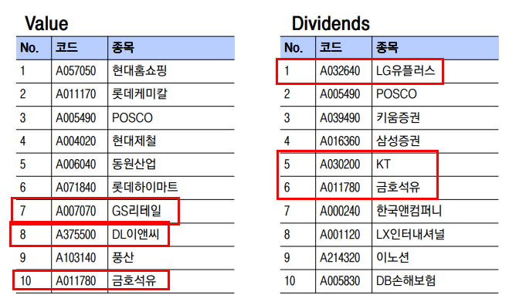Select the stock name 이노션
The width and height of the screenshot is (509, 295).
point(392,258)
